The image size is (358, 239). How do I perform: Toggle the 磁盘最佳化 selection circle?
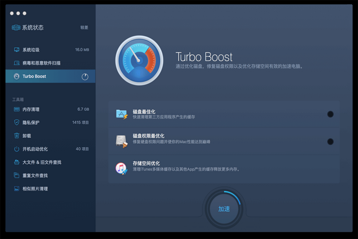click(x=330, y=114)
